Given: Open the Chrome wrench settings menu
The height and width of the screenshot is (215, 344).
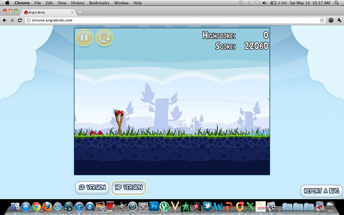Looking at the screenshot, I should pyautogui.click(x=339, y=20).
